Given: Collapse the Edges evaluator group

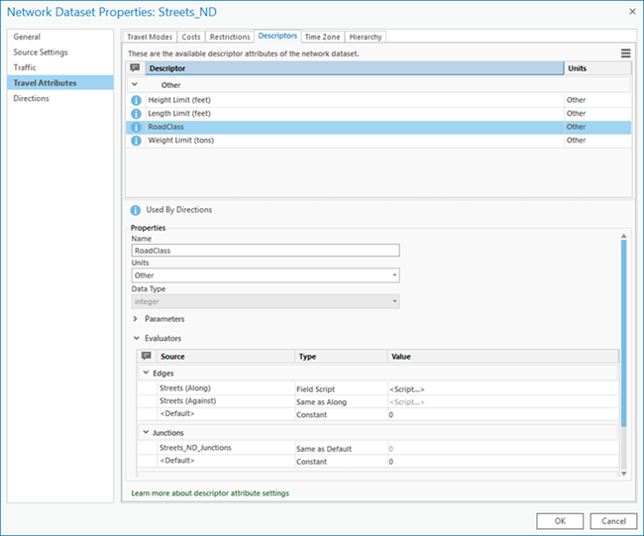Looking at the screenshot, I should 145,373.
